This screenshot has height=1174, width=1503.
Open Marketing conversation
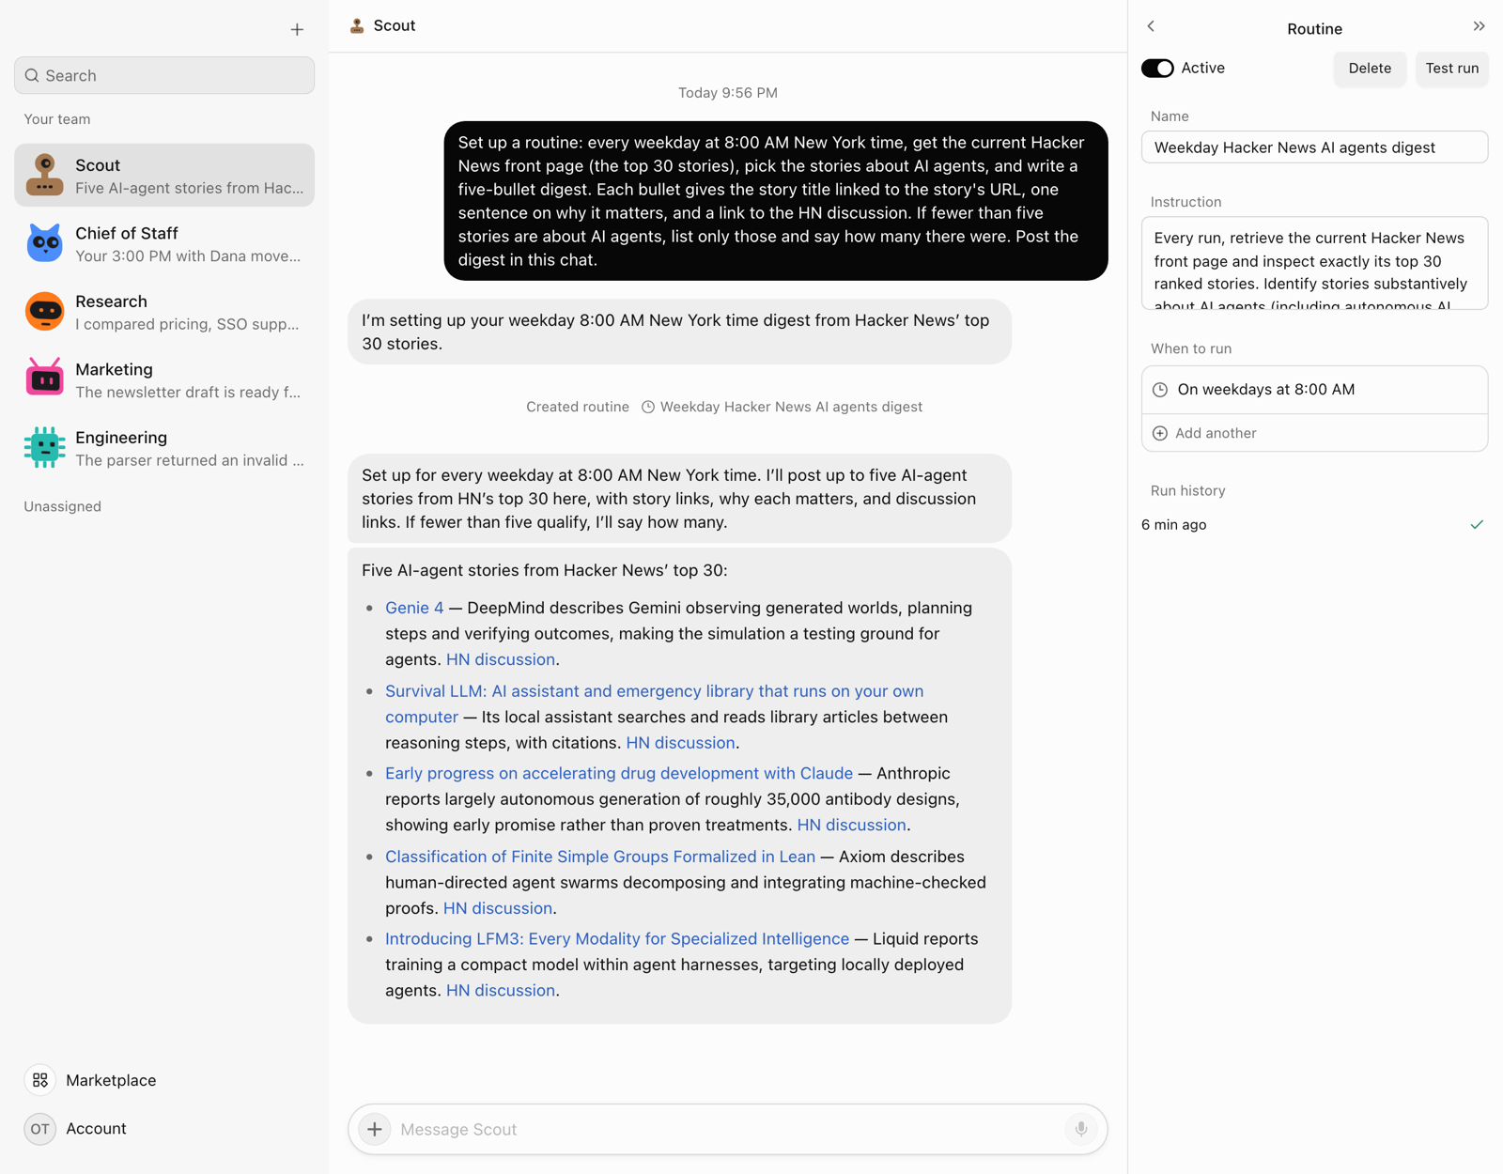164,379
